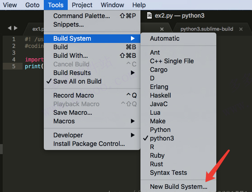Viewport: 252px width, 192px height.
Task: Click New Build System… entry
Action: click(178, 187)
